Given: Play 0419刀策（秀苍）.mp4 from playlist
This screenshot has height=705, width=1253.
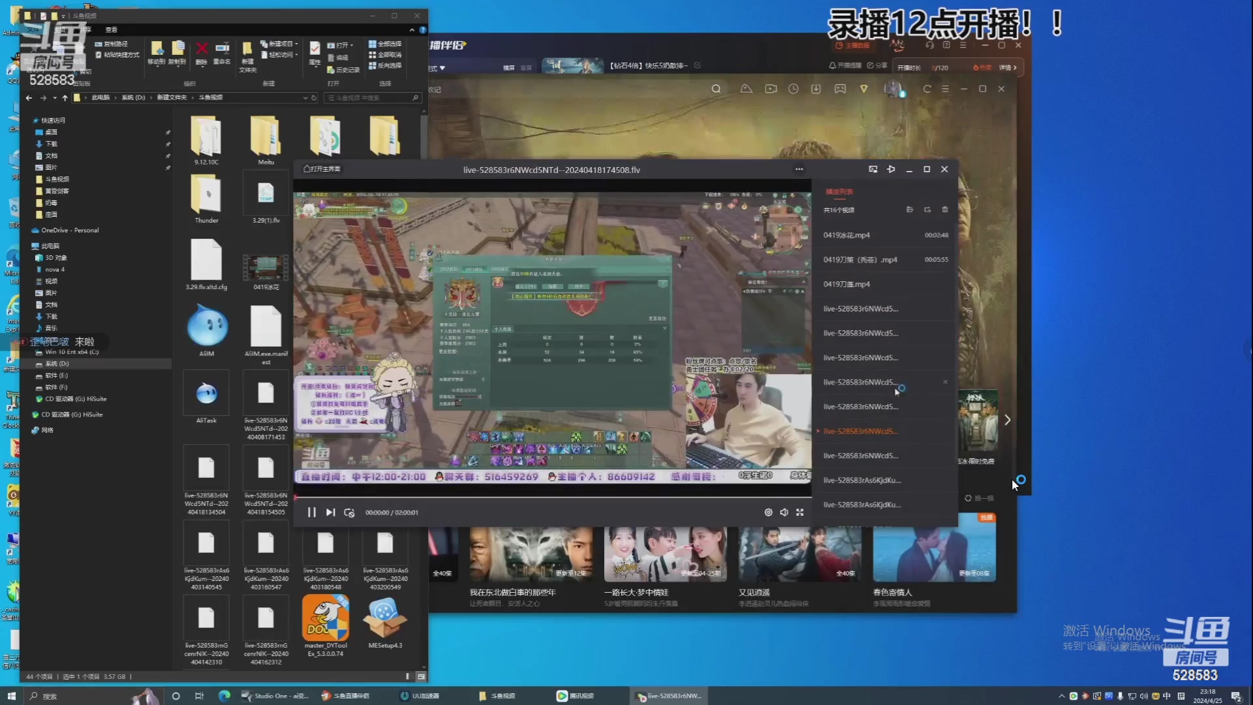Looking at the screenshot, I should pos(886,260).
